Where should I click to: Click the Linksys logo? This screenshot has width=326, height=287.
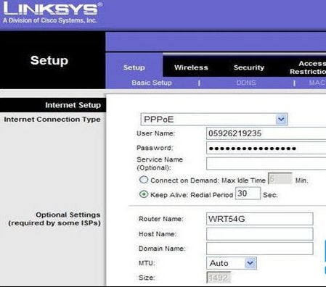[x=52, y=12]
